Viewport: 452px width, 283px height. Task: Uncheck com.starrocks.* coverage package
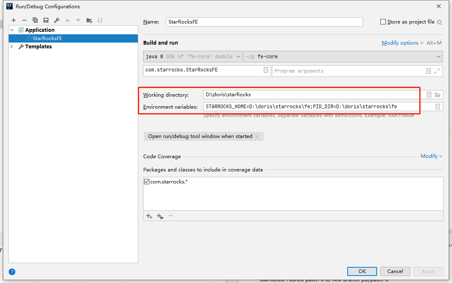pyautogui.click(x=147, y=181)
